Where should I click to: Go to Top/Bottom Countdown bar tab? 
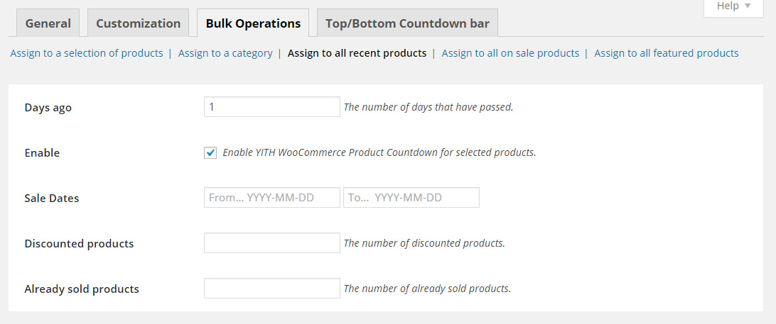click(x=407, y=23)
